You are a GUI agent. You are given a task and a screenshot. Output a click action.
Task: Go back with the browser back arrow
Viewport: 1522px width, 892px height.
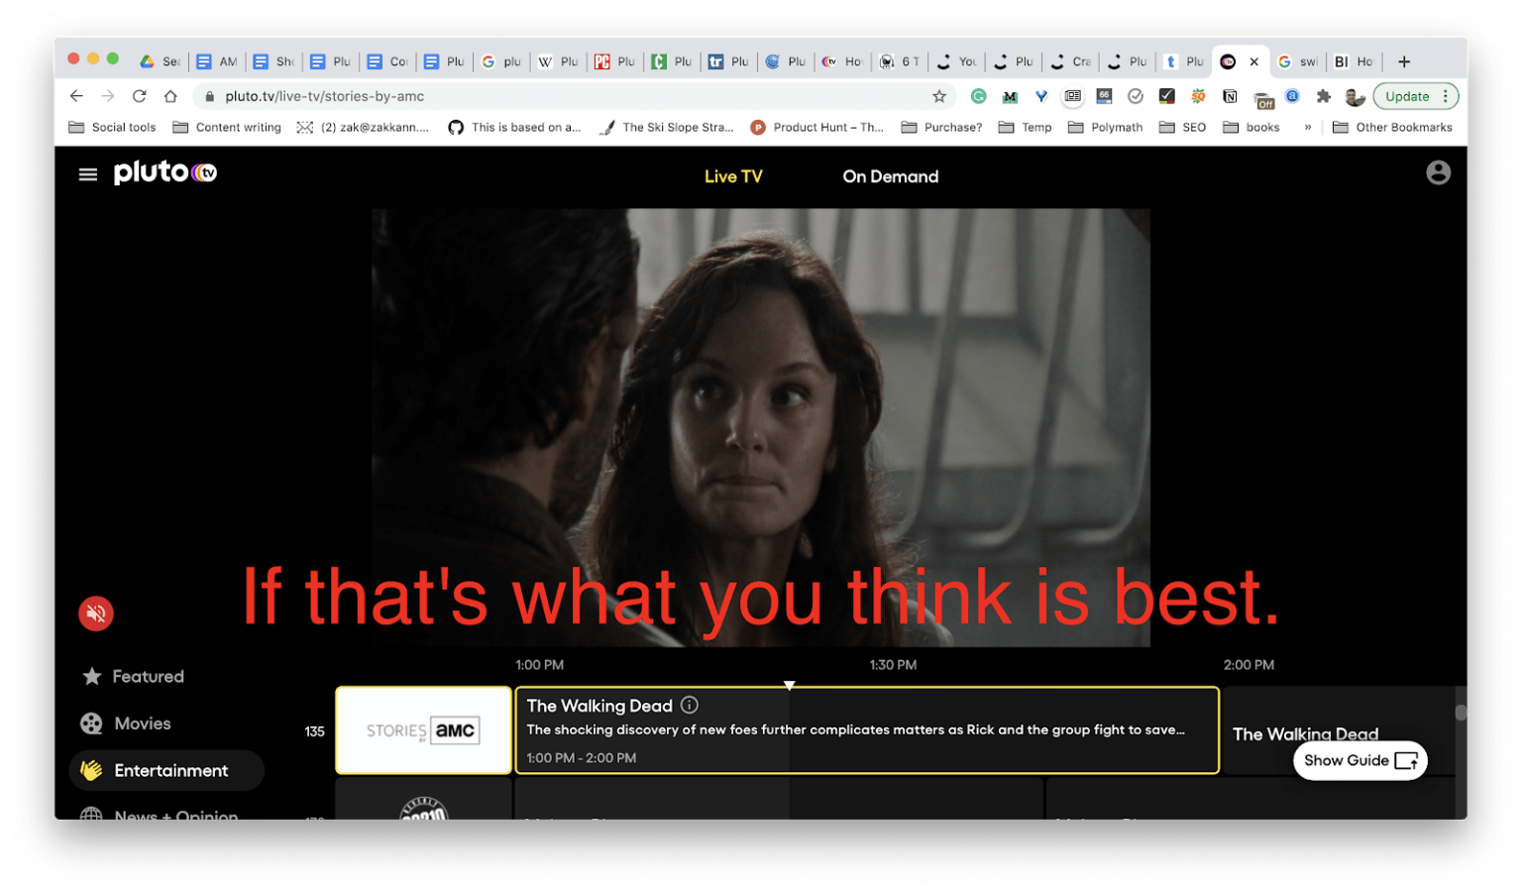(76, 96)
